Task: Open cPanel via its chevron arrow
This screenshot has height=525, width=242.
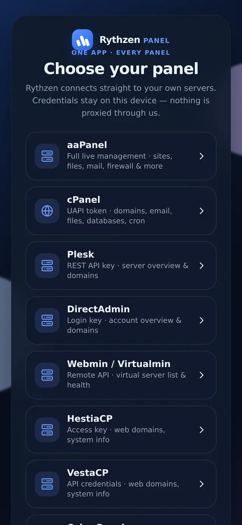Action: point(202,211)
